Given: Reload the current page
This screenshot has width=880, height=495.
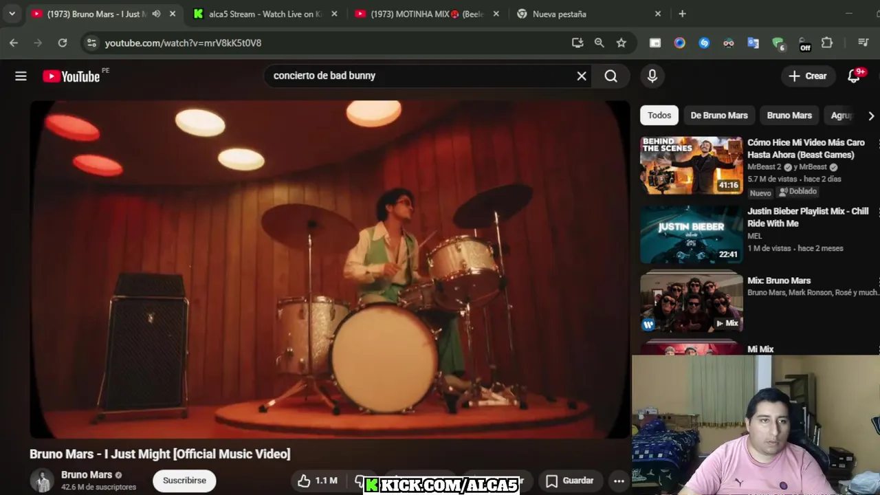Looking at the screenshot, I should 63,43.
